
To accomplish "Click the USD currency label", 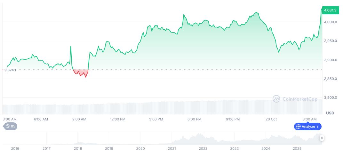I will pos(330,113).
